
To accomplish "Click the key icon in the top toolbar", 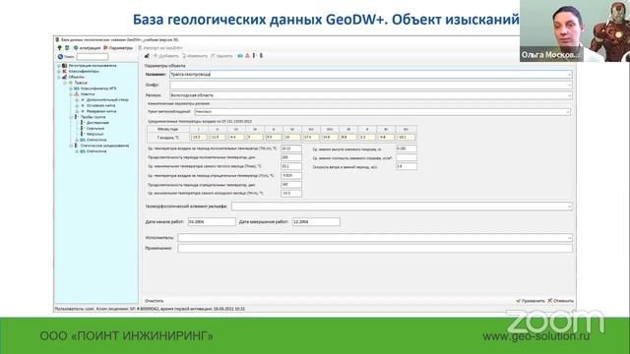I will (x=59, y=48).
